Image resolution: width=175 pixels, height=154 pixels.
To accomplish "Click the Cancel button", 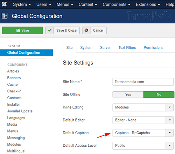I will point(94,30).
